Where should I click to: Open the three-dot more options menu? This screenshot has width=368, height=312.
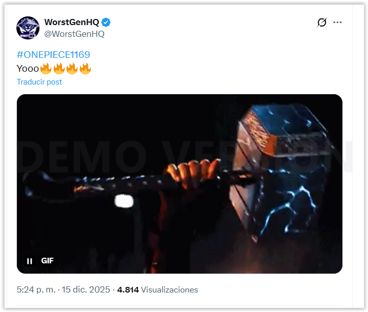[337, 23]
